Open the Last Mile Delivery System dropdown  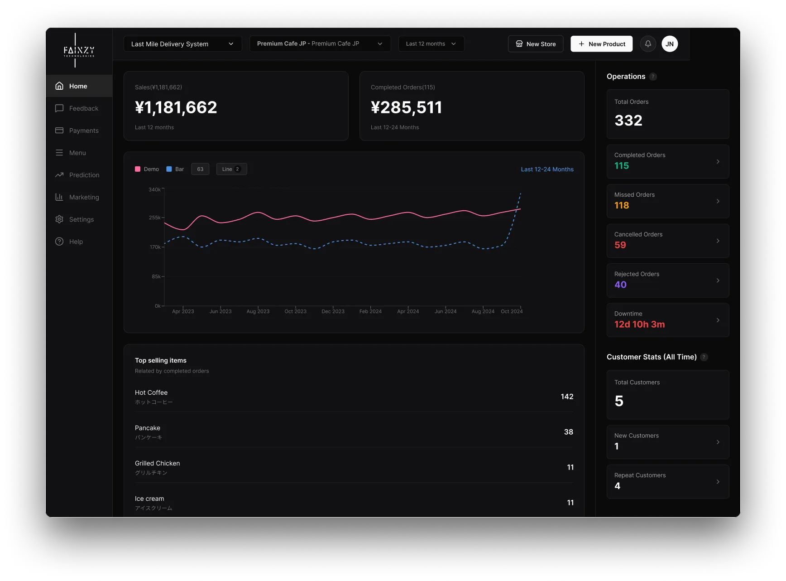[182, 44]
